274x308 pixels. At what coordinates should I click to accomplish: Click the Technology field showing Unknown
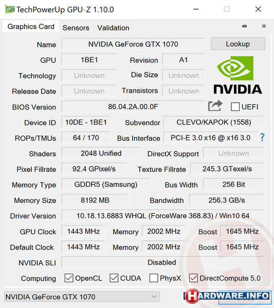[89, 75]
